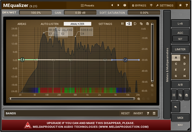Screen dimensions: 192x132
Task: Click INVERT in the BANDS panel
Action: [x=138, y=113]
